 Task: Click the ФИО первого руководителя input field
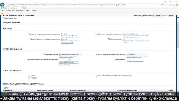pos(133,34)
